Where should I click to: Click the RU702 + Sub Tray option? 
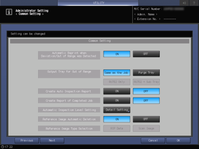click(x=146, y=82)
